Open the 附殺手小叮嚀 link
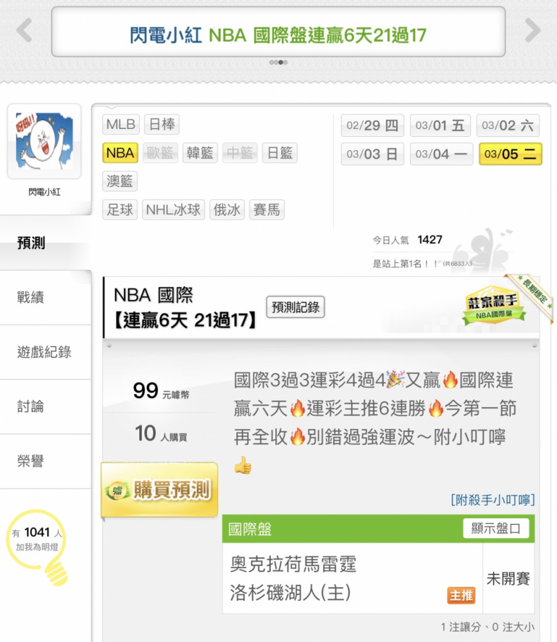 tap(493, 500)
